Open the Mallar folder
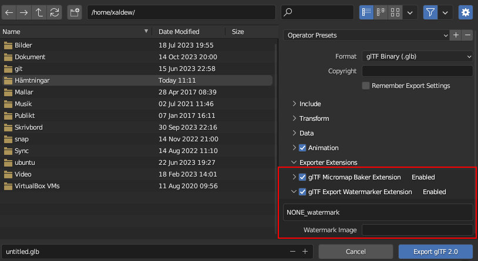Screen dimensions: 478x261 click(x=137, y=92)
